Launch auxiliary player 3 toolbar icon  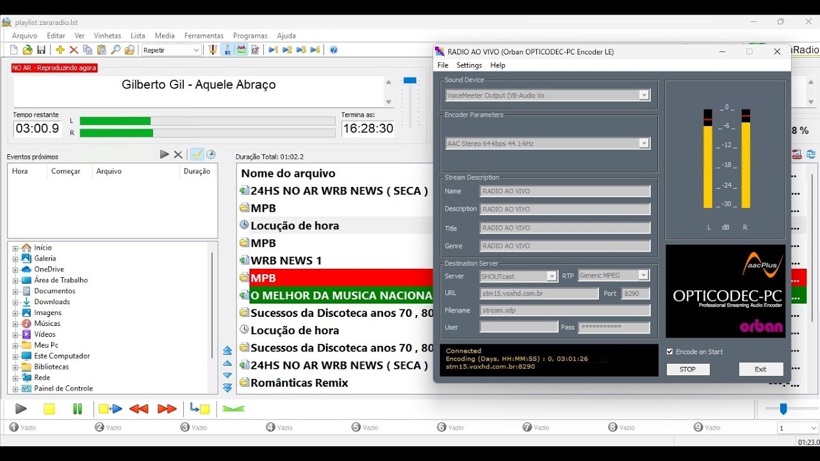302,50
